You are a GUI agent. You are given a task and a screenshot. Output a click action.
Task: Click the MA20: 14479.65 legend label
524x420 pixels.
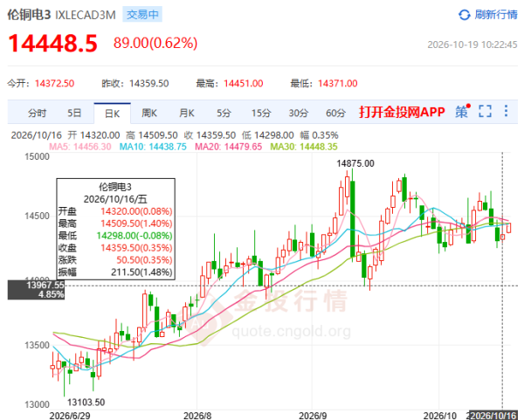pyautogui.click(x=228, y=147)
